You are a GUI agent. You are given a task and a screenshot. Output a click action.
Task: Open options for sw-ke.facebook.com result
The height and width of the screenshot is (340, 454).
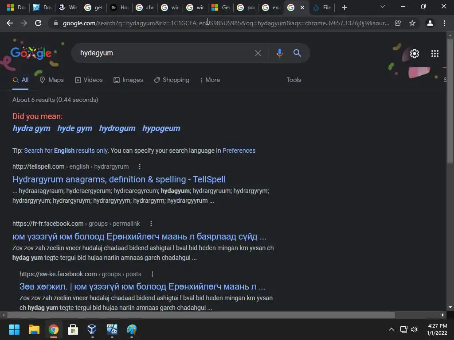pos(153,274)
